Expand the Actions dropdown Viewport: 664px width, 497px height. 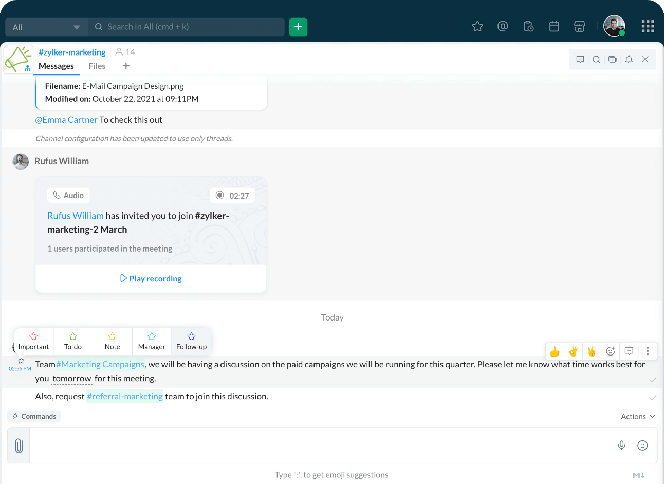[638, 416]
